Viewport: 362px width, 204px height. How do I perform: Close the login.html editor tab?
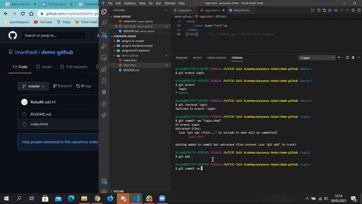223,10
